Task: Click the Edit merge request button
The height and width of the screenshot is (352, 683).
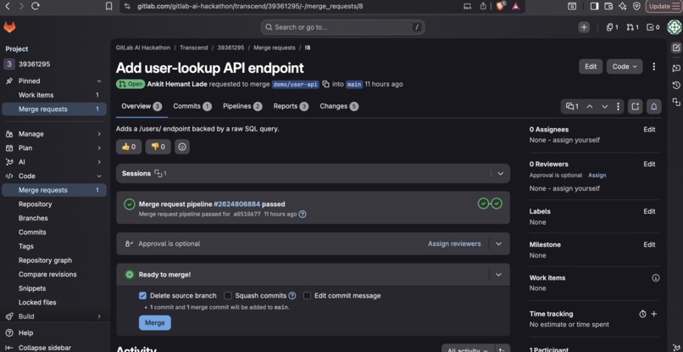Action: pos(591,66)
